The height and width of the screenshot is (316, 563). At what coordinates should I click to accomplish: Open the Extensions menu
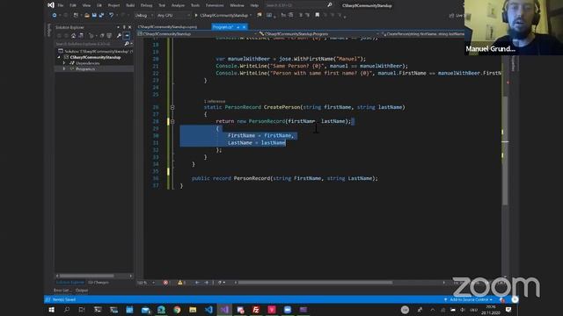click(x=215, y=5)
